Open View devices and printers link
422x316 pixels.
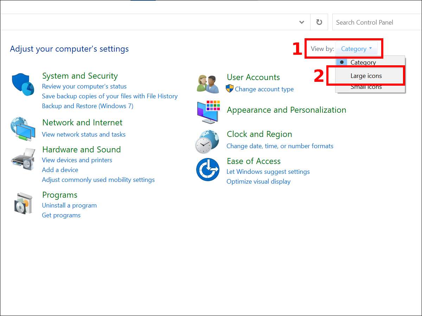pos(77,160)
